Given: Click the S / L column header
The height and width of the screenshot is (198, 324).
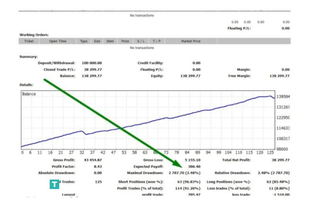Looking at the screenshot, I should coord(141,41).
